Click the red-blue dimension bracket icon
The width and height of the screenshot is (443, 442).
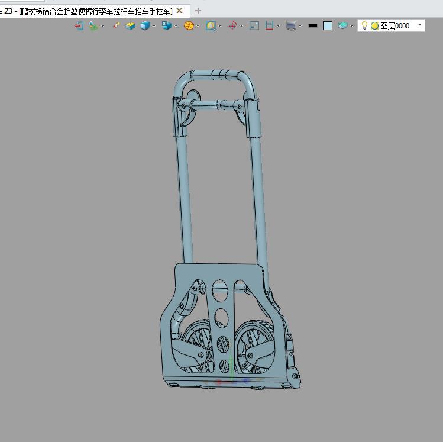click(x=269, y=25)
